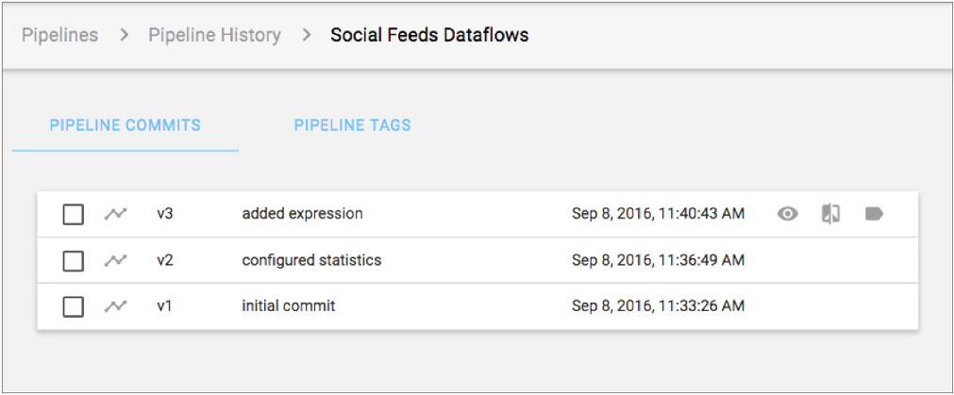Navigate to Pipeline History breadcrumb
The image size is (954, 395).
click(x=214, y=36)
